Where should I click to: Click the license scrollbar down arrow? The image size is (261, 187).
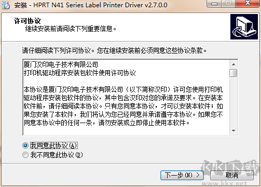click(233, 131)
